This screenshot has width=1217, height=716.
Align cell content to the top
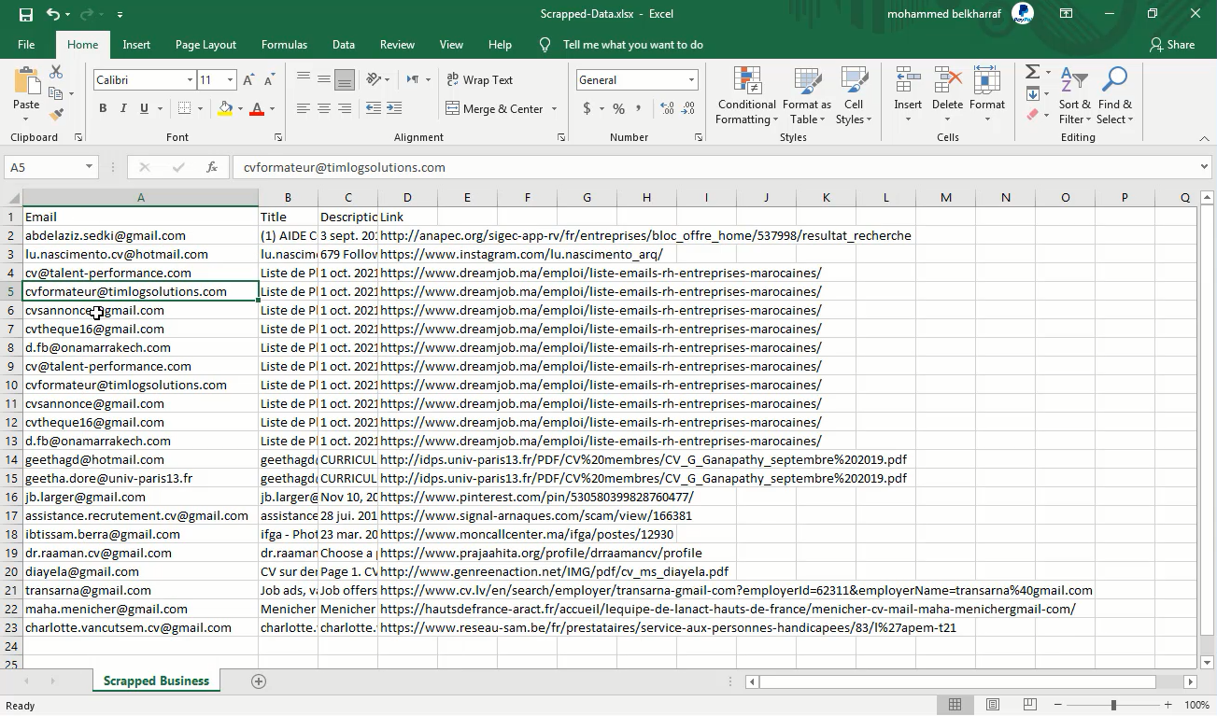tap(304, 79)
